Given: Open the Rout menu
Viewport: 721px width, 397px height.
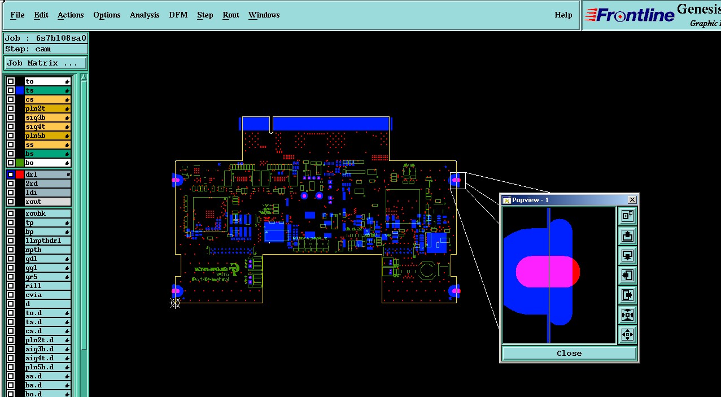Looking at the screenshot, I should pos(231,15).
